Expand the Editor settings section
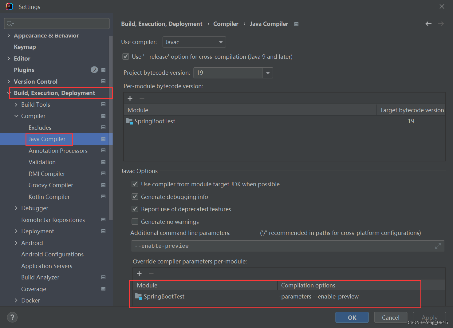The height and width of the screenshot is (328, 453). (x=9, y=58)
